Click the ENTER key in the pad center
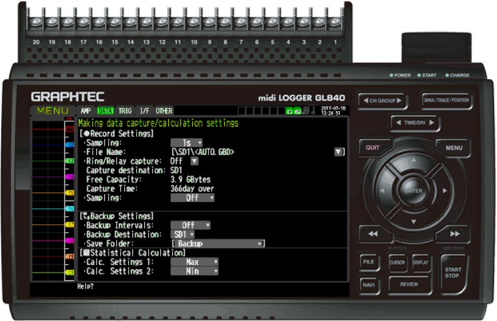Image resolution: width=497 pixels, height=321 pixels. coord(414,190)
